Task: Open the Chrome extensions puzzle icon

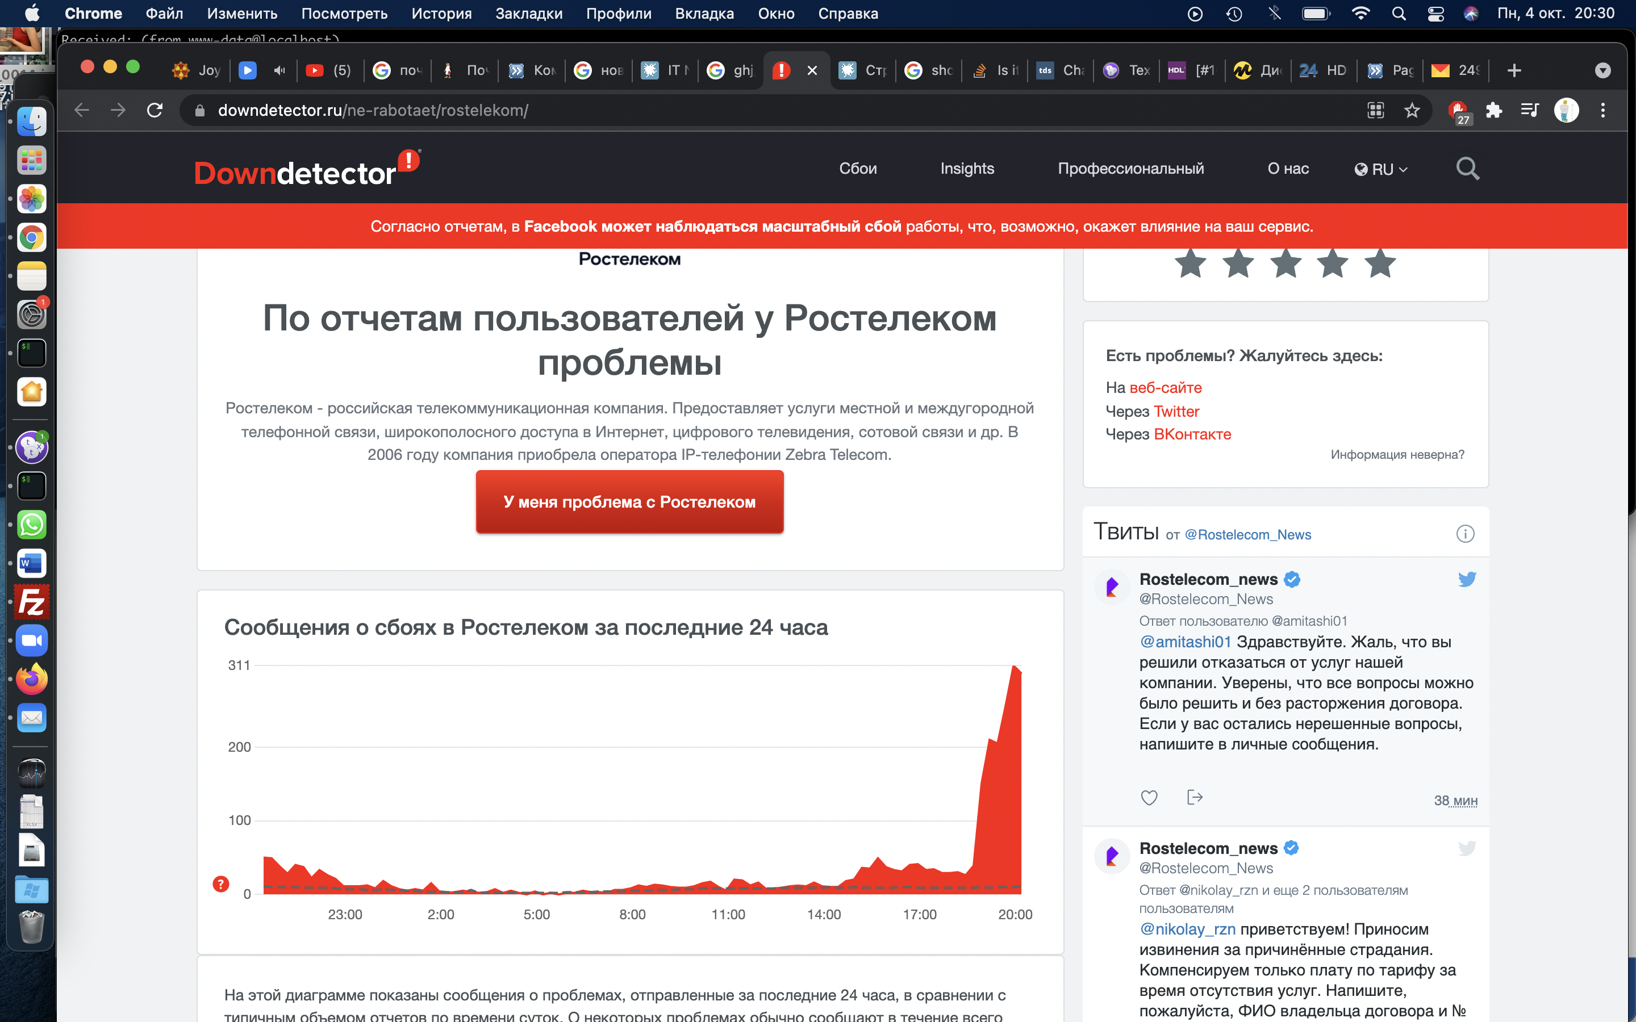Action: [1493, 110]
